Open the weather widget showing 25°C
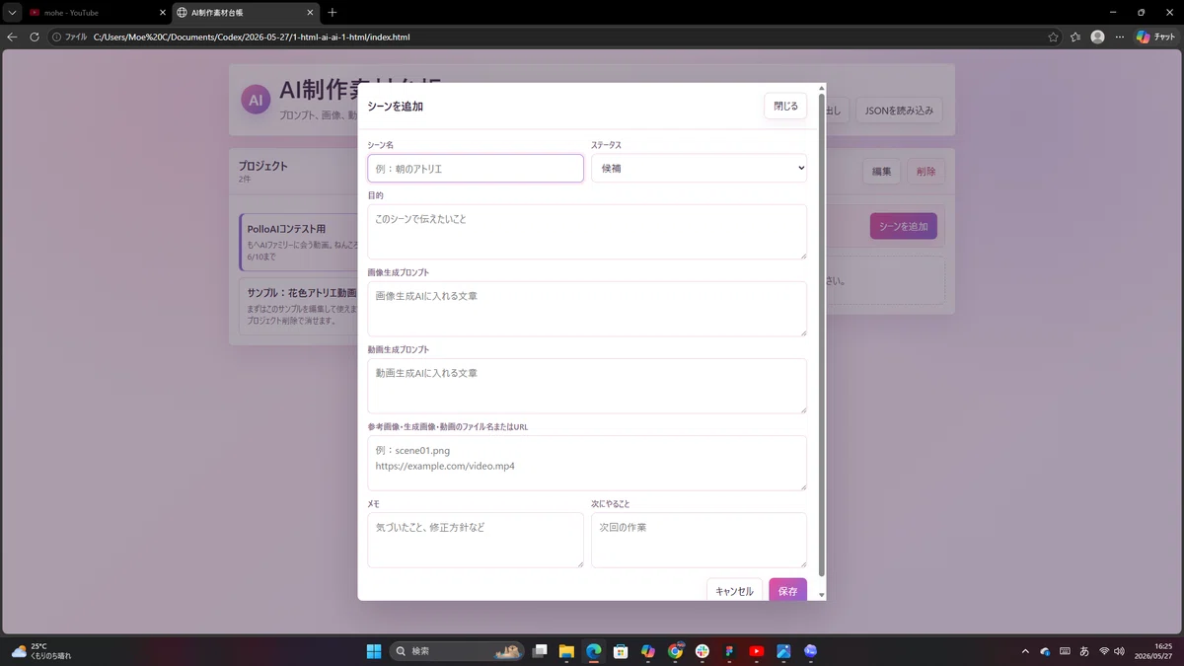Image resolution: width=1184 pixels, height=666 pixels. [41, 651]
